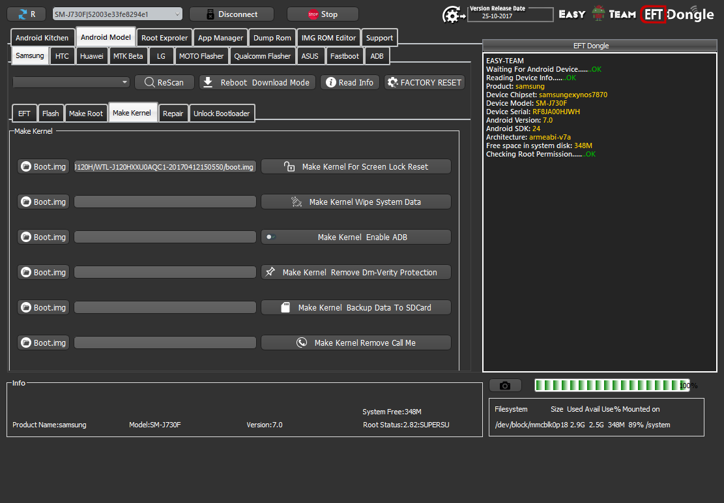Click the boot.img path field with J120H path
This screenshot has height=503, width=724.
coord(166,167)
